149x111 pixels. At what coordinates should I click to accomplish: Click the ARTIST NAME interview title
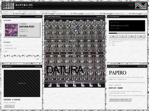click(x=116, y=88)
